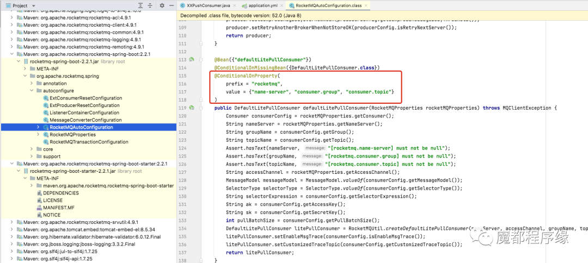Click the DEPENDENCIES file icon
The width and height of the screenshot is (588, 263).
pyautogui.click(x=39, y=193)
